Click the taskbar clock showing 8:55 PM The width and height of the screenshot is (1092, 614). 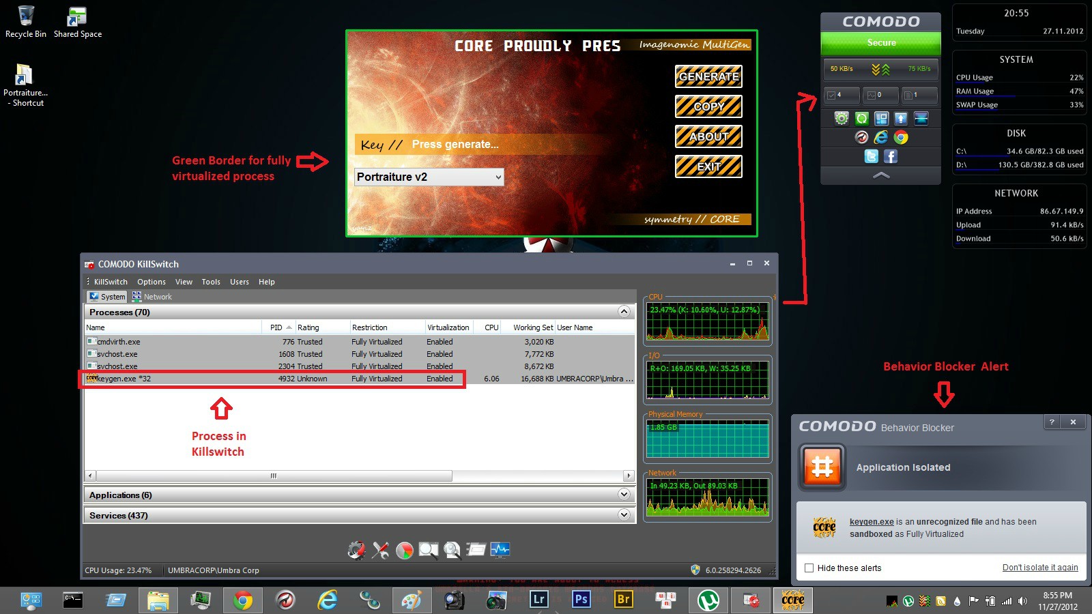click(1058, 601)
